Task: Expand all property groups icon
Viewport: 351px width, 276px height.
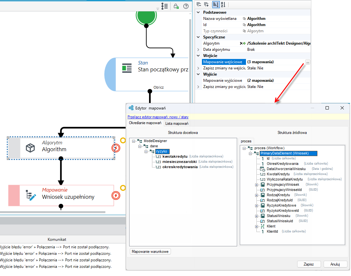Action: click(206, 4)
